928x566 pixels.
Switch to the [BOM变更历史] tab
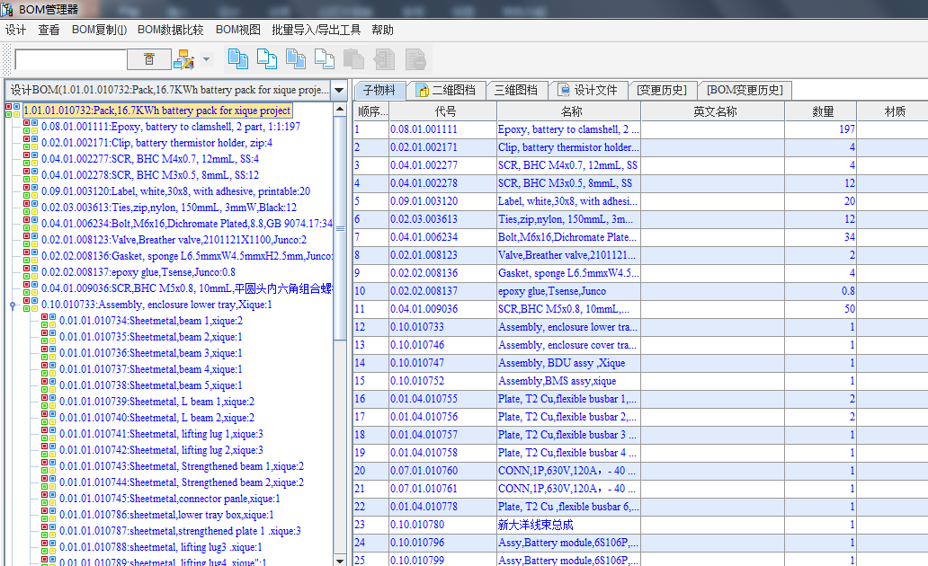pos(744,90)
